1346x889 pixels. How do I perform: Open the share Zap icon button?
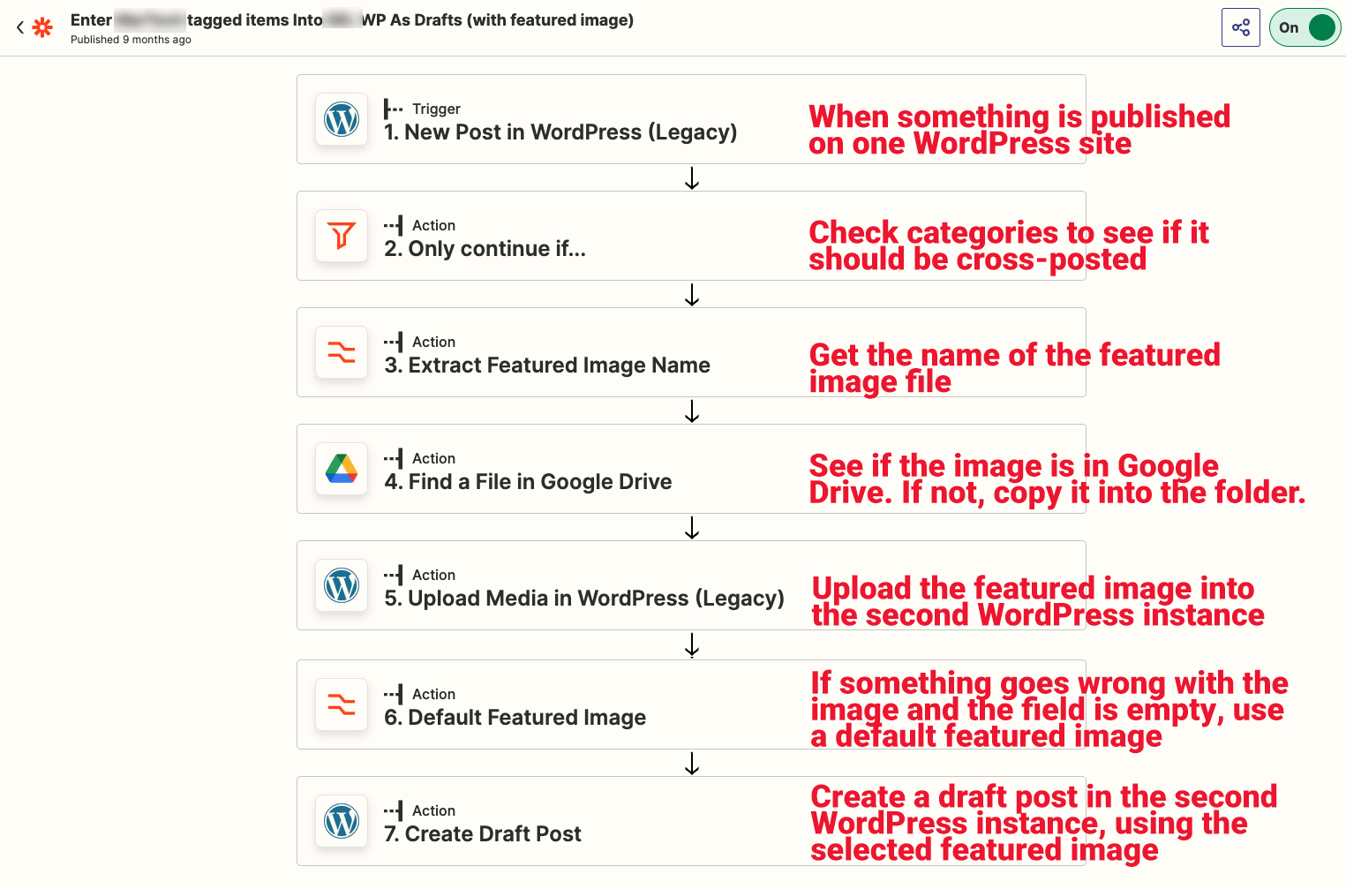click(1240, 27)
